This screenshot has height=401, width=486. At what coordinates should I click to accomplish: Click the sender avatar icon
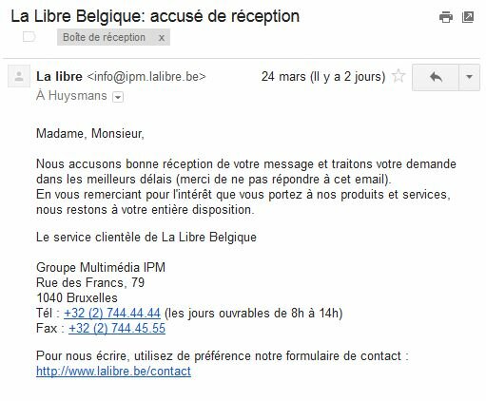coord(19,76)
